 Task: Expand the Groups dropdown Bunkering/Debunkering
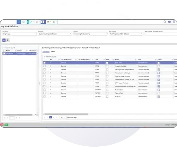point(90,34)
